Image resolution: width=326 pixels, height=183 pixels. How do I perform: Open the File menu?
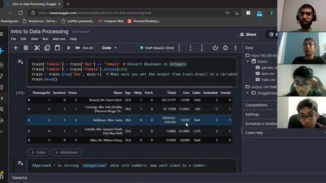click(x=14, y=39)
